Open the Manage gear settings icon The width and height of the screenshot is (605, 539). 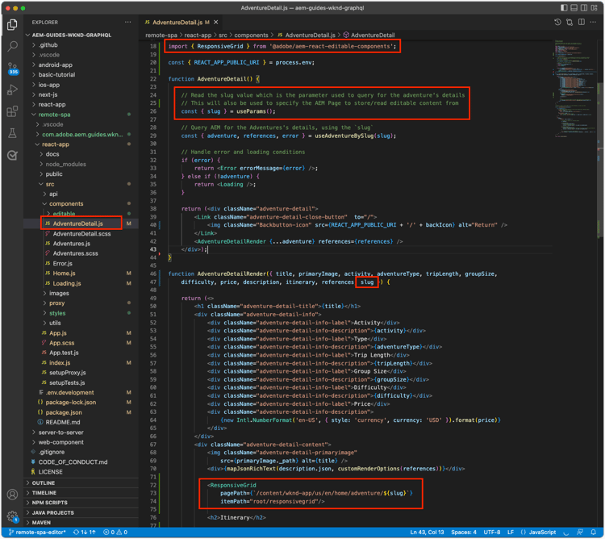pyautogui.click(x=12, y=516)
